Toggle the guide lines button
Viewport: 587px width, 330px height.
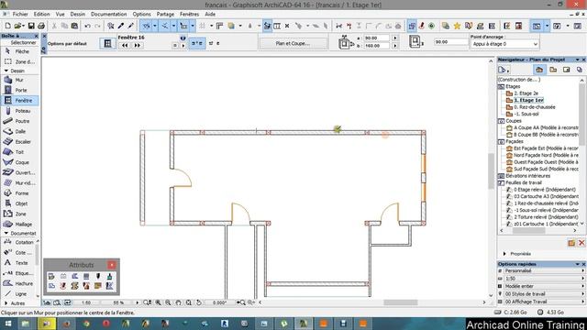146,26
